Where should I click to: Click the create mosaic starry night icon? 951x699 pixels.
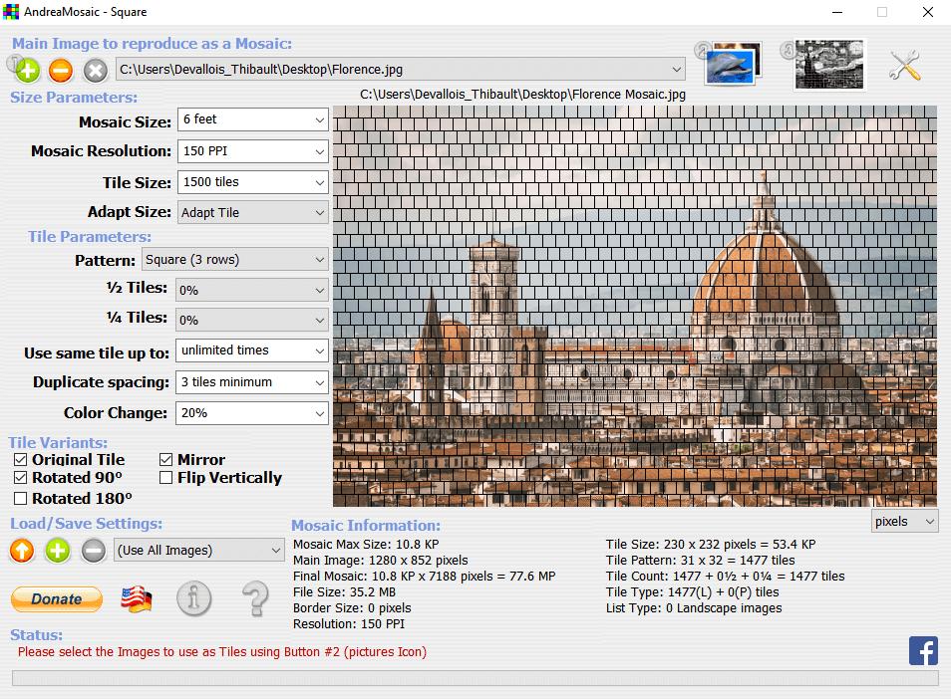(x=829, y=65)
